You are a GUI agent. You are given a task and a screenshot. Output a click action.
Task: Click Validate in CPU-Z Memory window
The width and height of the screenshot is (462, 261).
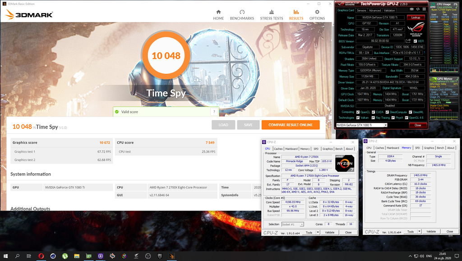point(431,231)
